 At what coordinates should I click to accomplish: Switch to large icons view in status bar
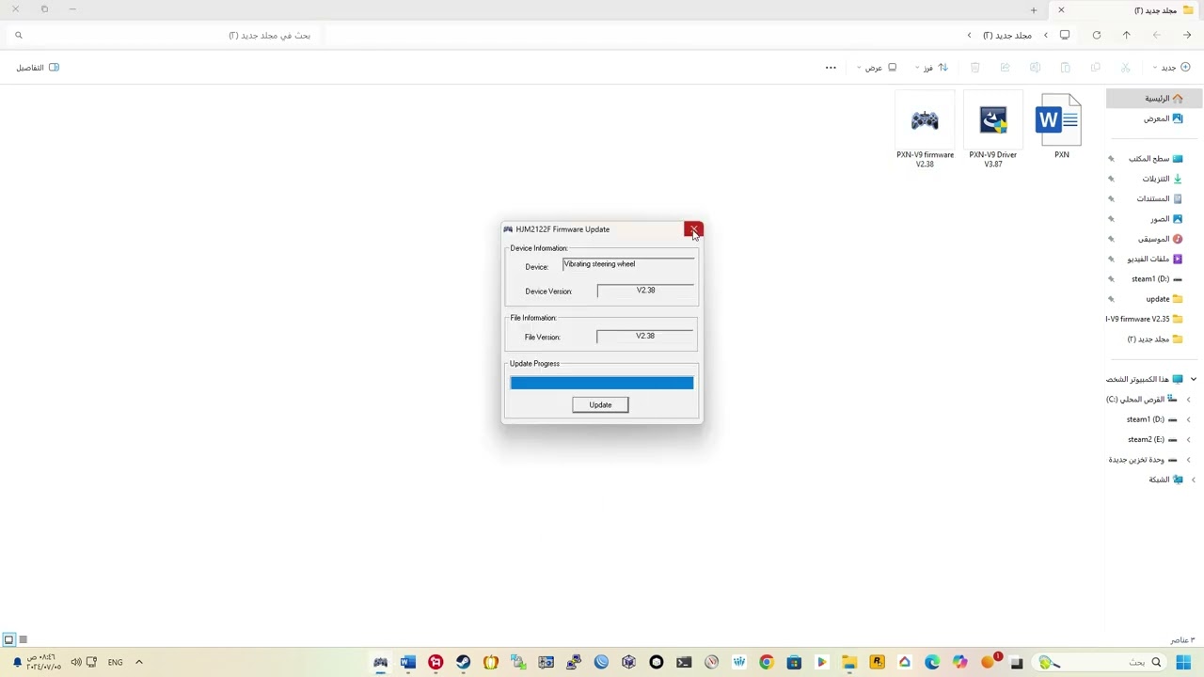click(x=8, y=640)
